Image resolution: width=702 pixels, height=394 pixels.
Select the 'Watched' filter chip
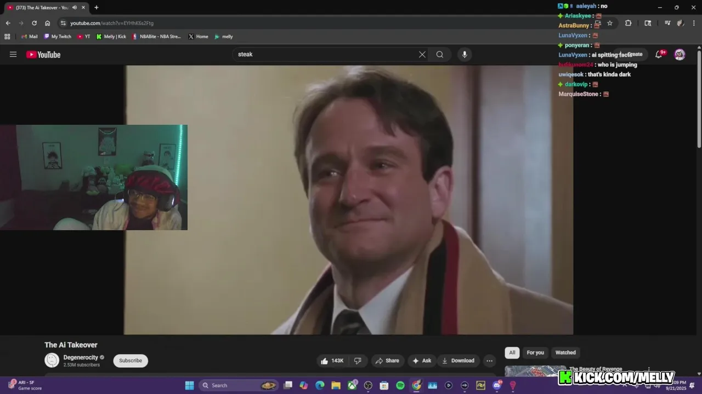tap(565, 352)
